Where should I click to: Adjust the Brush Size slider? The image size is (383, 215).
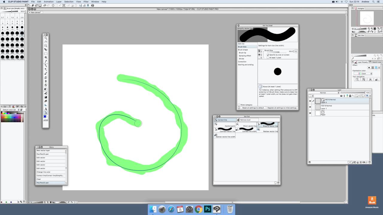point(279,51)
